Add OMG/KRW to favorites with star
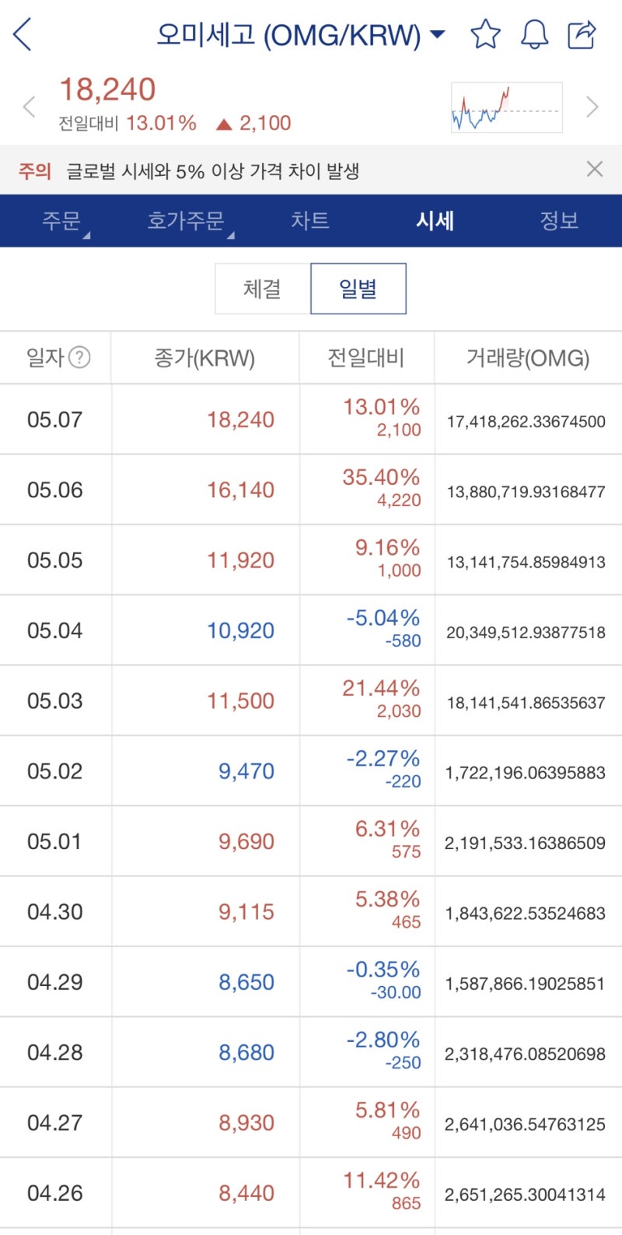 [x=486, y=35]
